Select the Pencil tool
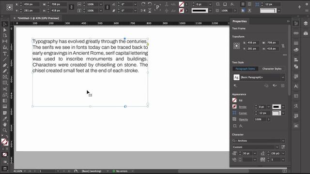Viewport: 310px width, 174px height. pos(5,71)
